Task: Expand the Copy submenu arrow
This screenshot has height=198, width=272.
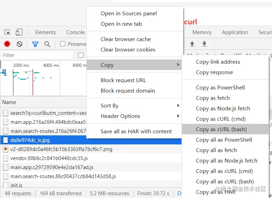Action: 178,65
